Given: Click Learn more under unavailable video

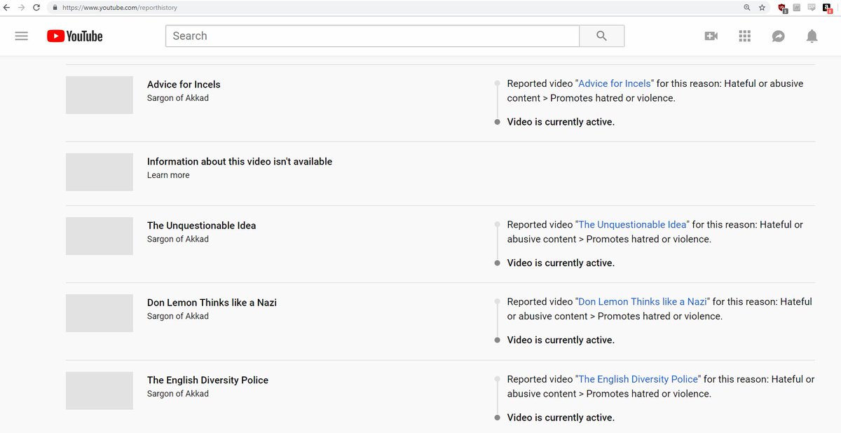Looking at the screenshot, I should point(168,175).
